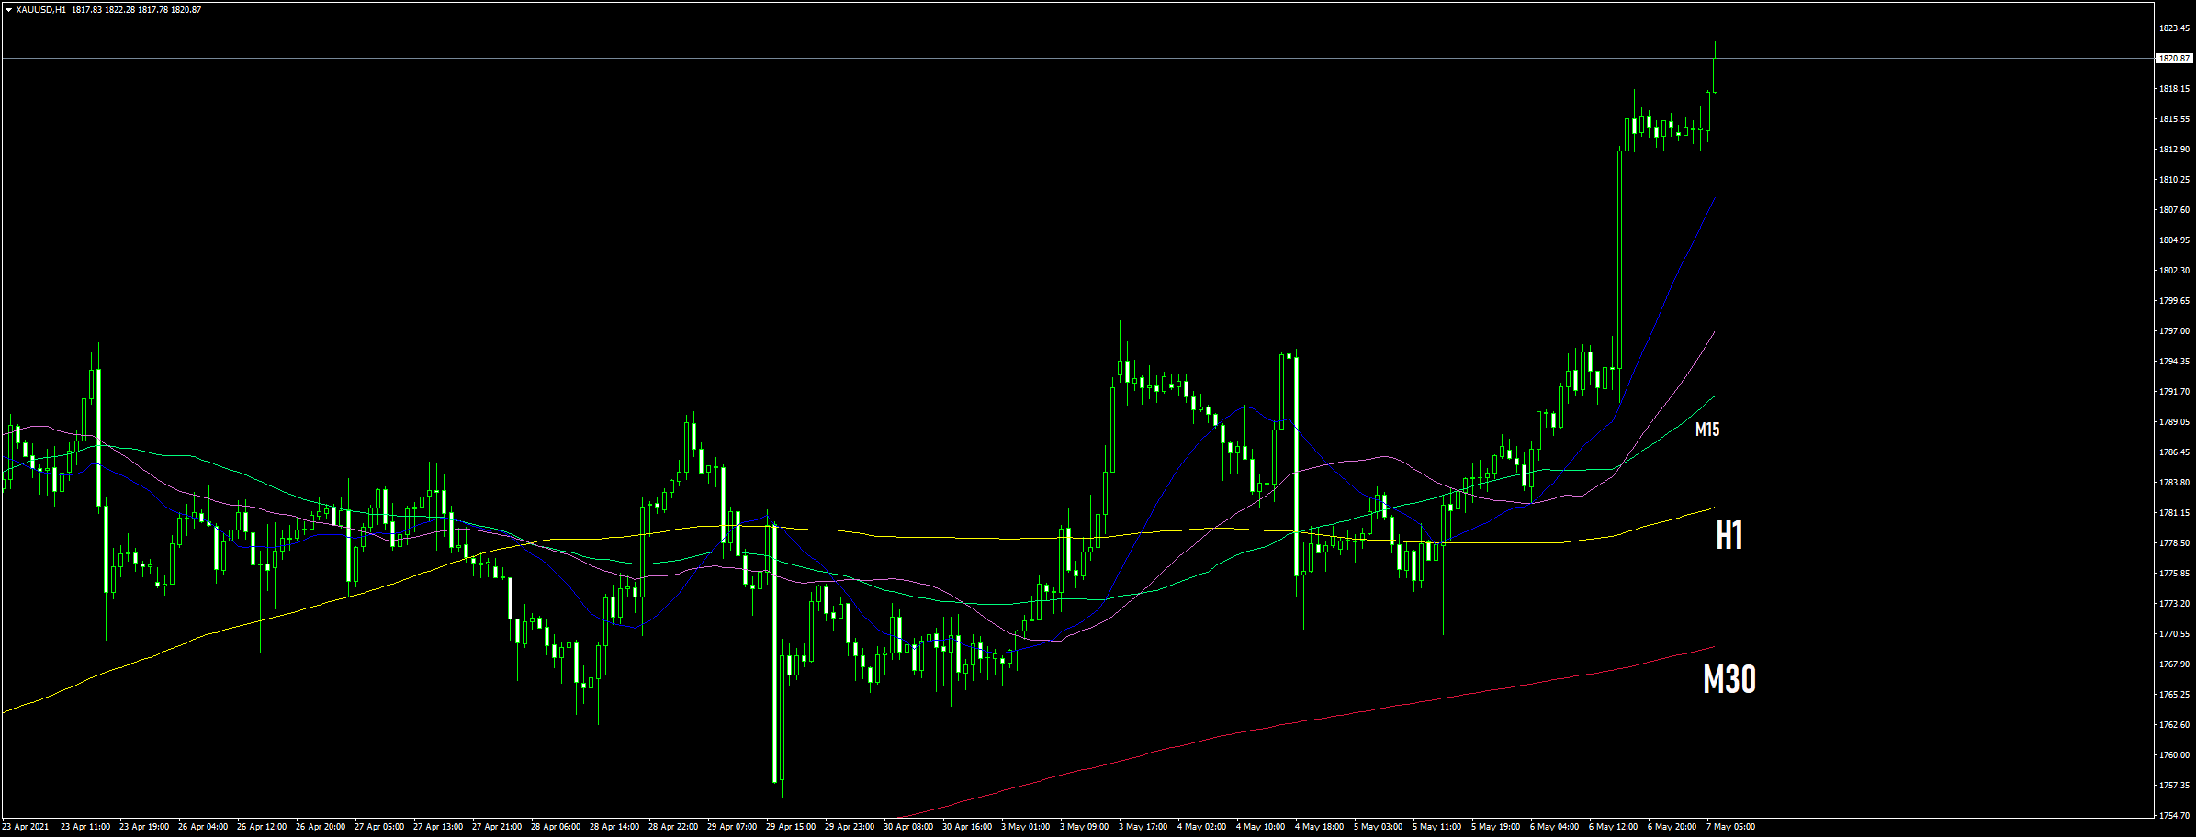Click the current price tag 1820.87

[x=2174, y=59]
